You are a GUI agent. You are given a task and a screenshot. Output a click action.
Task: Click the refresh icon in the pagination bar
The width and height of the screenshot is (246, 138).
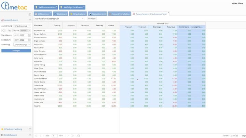(x=79, y=136)
